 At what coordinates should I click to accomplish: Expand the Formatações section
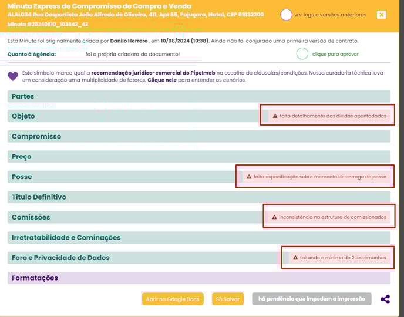(x=199, y=278)
